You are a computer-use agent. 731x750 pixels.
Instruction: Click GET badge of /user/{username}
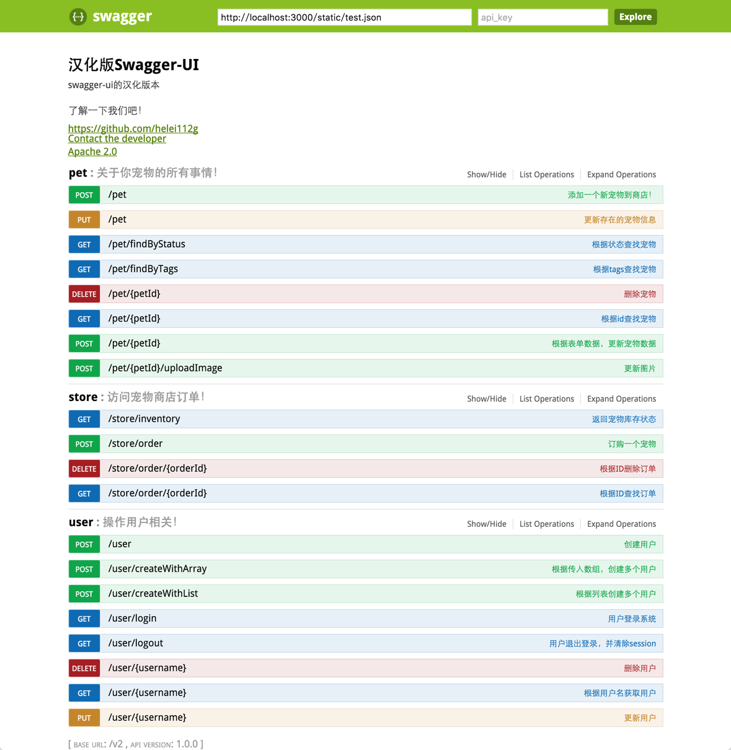coord(84,693)
